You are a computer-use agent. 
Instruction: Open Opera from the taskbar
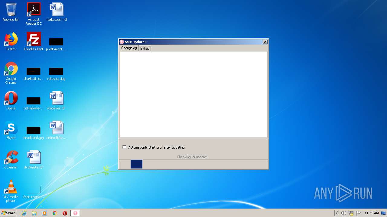pos(65,213)
